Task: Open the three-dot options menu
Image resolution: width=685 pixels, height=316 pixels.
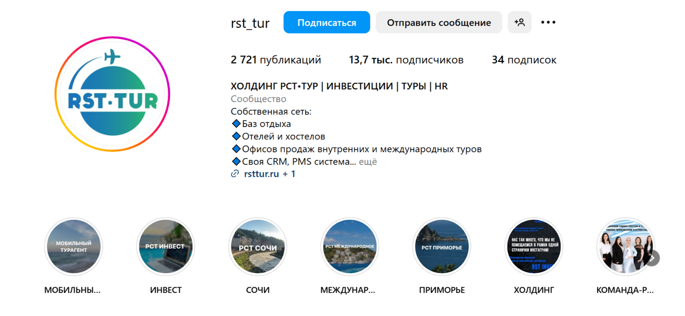Action: point(548,22)
